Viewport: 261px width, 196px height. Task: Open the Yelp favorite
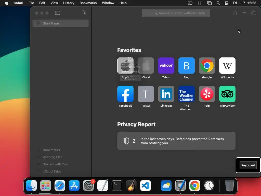click(x=207, y=94)
